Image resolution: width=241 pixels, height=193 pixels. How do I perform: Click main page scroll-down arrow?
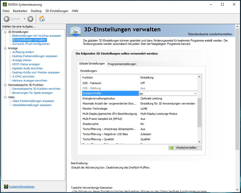[237, 189]
